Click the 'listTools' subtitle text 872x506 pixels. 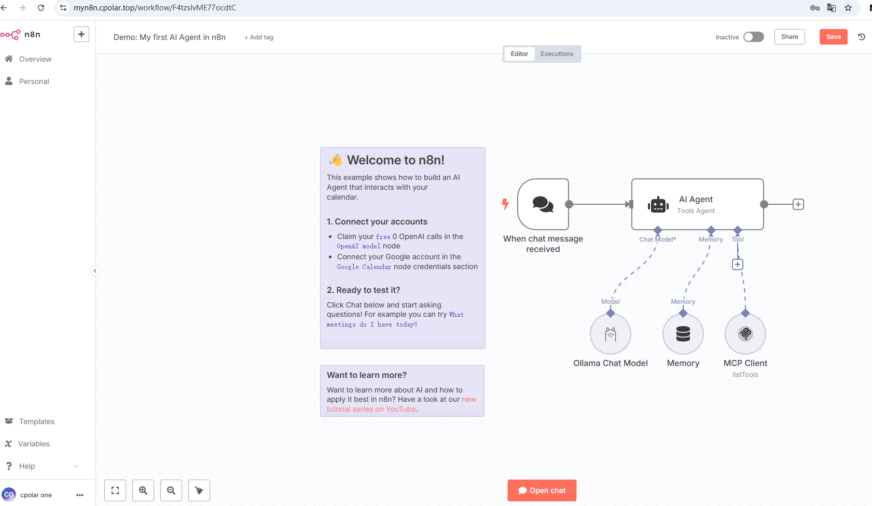coord(745,375)
